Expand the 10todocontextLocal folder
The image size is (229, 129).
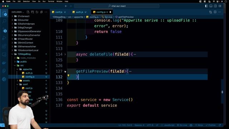(28, 50)
